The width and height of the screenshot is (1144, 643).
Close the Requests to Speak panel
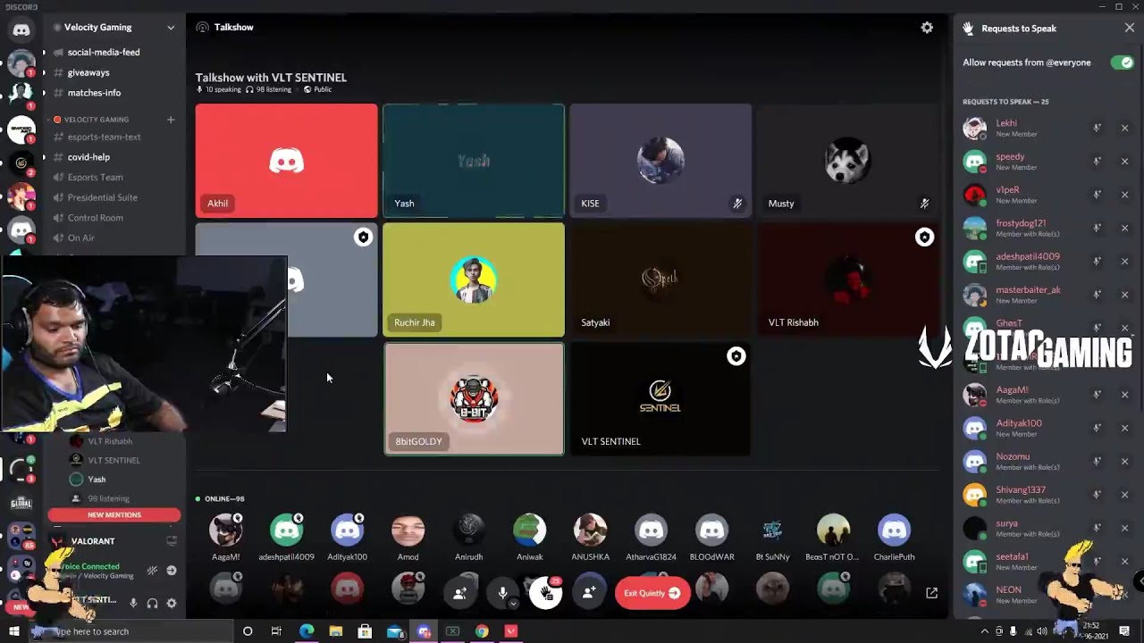[1130, 28]
